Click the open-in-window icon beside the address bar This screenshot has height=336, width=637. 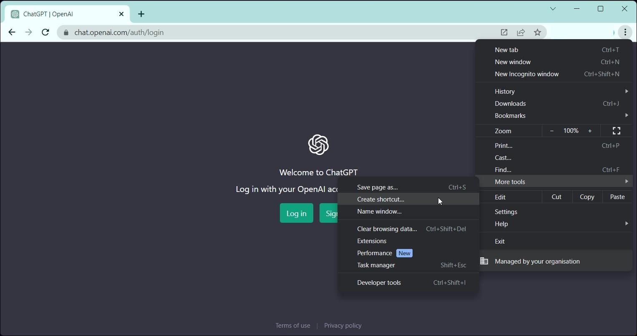pyautogui.click(x=504, y=32)
